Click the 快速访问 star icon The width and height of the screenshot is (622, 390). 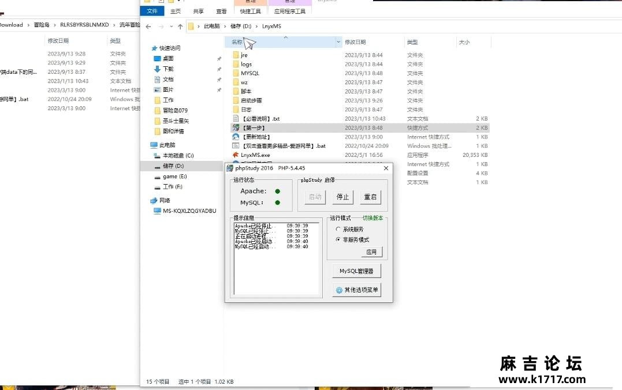pos(154,48)
